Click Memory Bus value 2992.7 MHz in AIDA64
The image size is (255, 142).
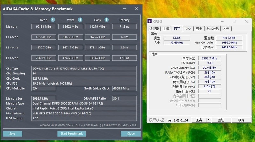[44, 98]
